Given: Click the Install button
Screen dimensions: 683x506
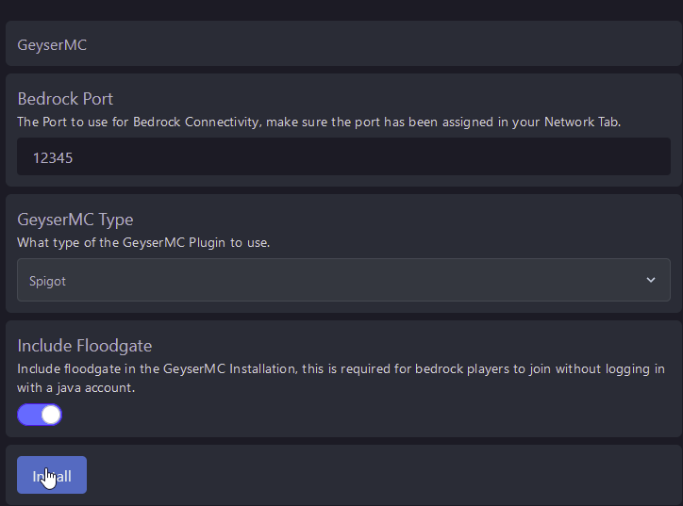Looking at the screenshot, I should 52,476.
